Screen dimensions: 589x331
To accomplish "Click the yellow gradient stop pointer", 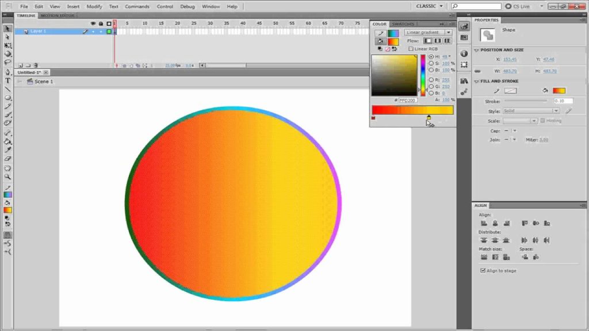I will (x=429, y=118).
